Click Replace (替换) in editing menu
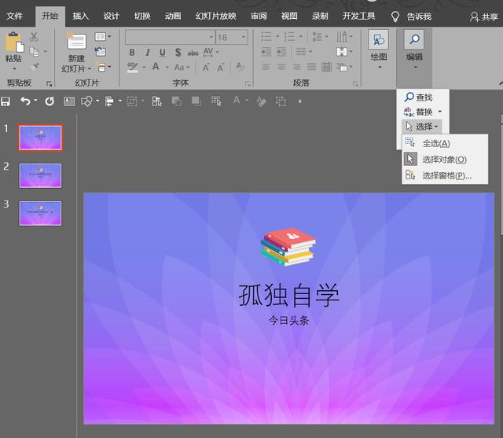 coord(420,112)
